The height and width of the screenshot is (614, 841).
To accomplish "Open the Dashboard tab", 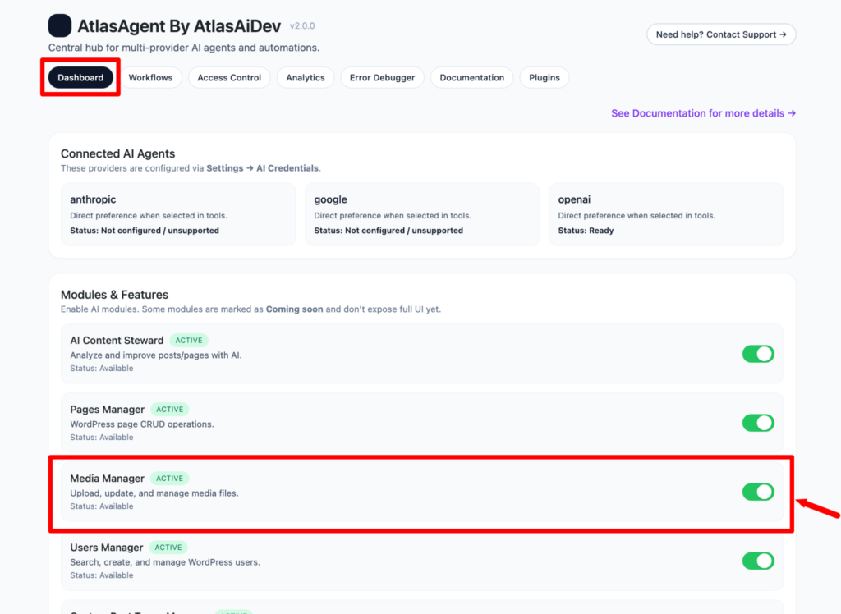I will pos(80,77).
